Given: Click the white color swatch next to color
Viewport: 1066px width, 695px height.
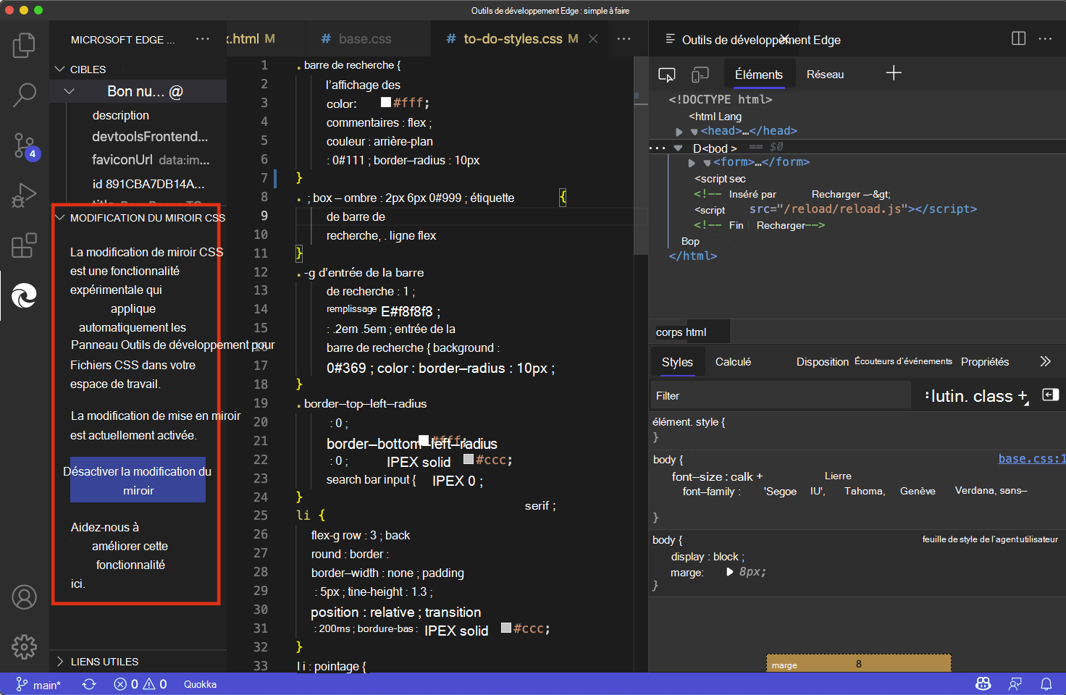Looking at the screenshot, I should pos(385,102).
